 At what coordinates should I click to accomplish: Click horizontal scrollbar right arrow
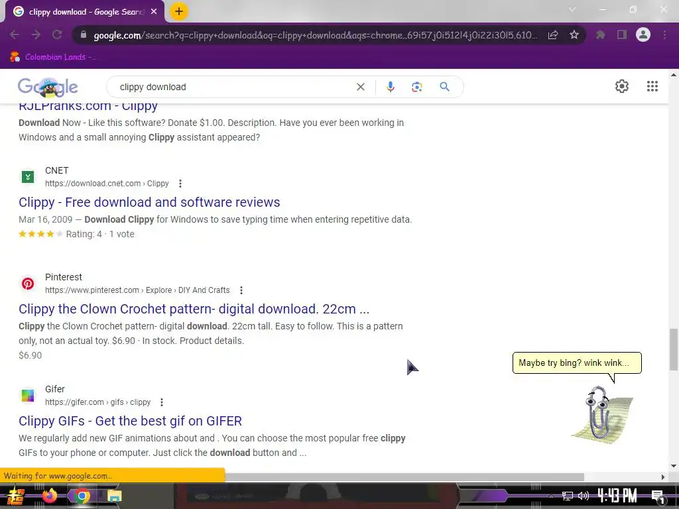click(663, 477)
